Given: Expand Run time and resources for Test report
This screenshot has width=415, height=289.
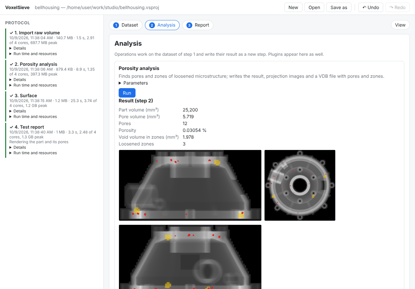Looking at the screenshot, I should click(33, 153).
